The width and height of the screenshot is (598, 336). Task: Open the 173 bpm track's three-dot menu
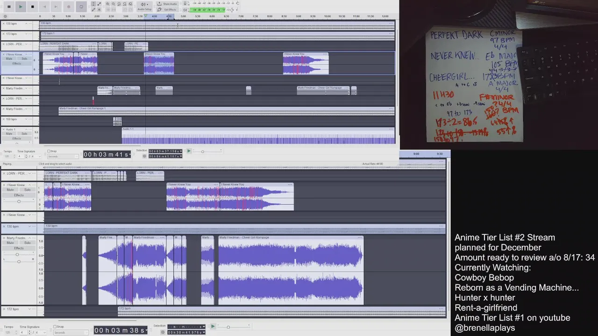pos(30,34)
